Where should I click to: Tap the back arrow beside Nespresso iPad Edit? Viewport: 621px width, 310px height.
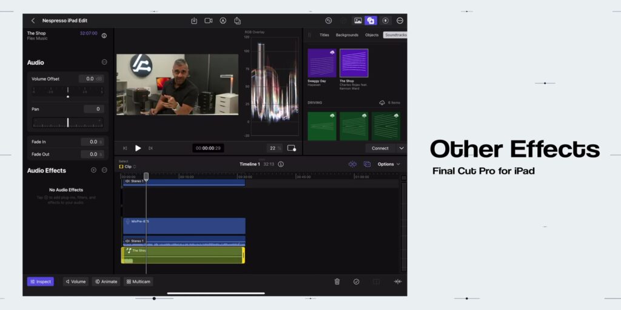coord(33,21)
